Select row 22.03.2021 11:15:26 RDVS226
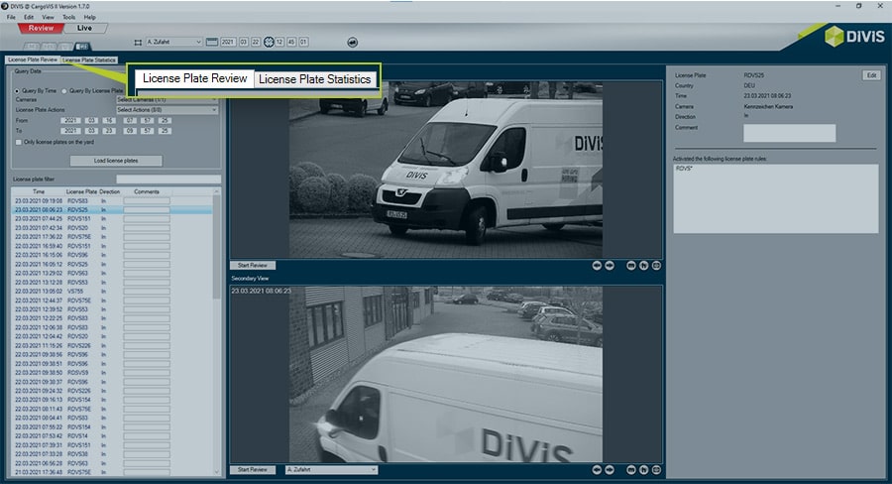Viewport: 892px width, 484px height. 111,345
